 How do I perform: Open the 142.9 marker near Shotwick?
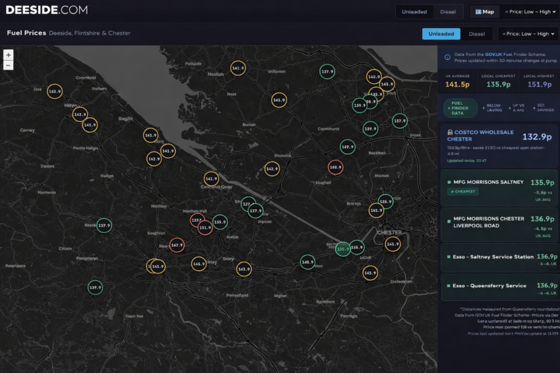272,169
